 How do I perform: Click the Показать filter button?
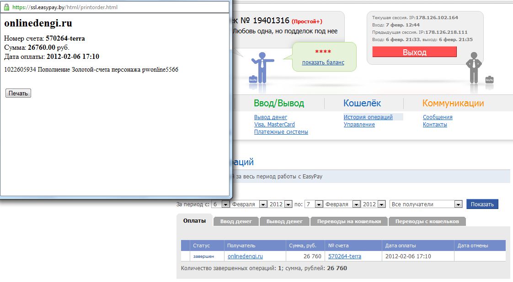482,204
